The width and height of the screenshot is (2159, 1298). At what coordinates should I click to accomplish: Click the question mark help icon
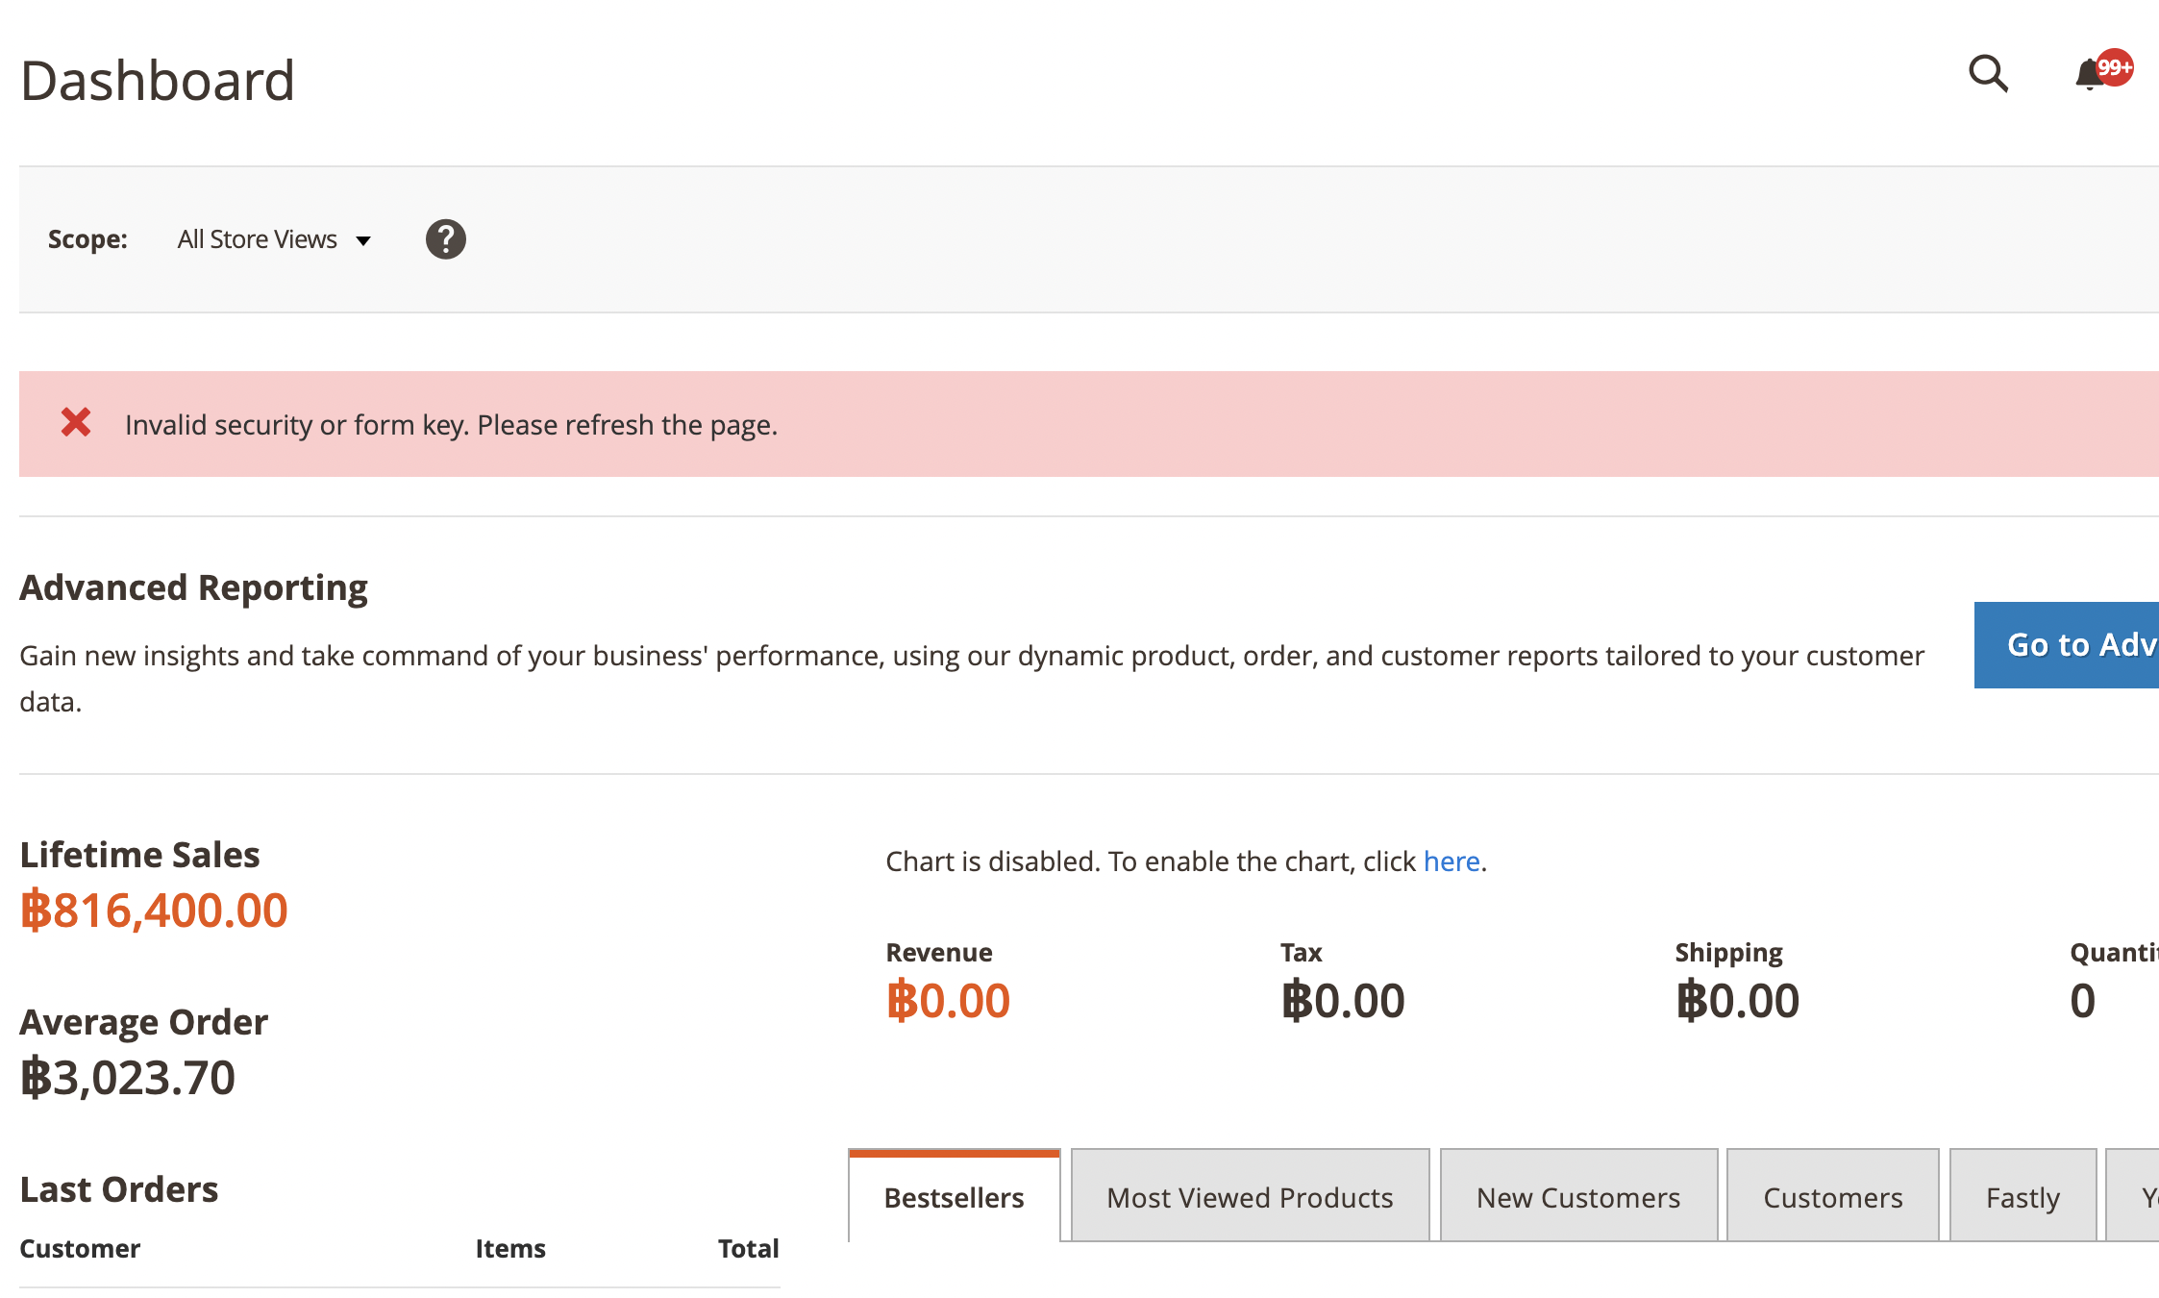(x=445, y=239)
